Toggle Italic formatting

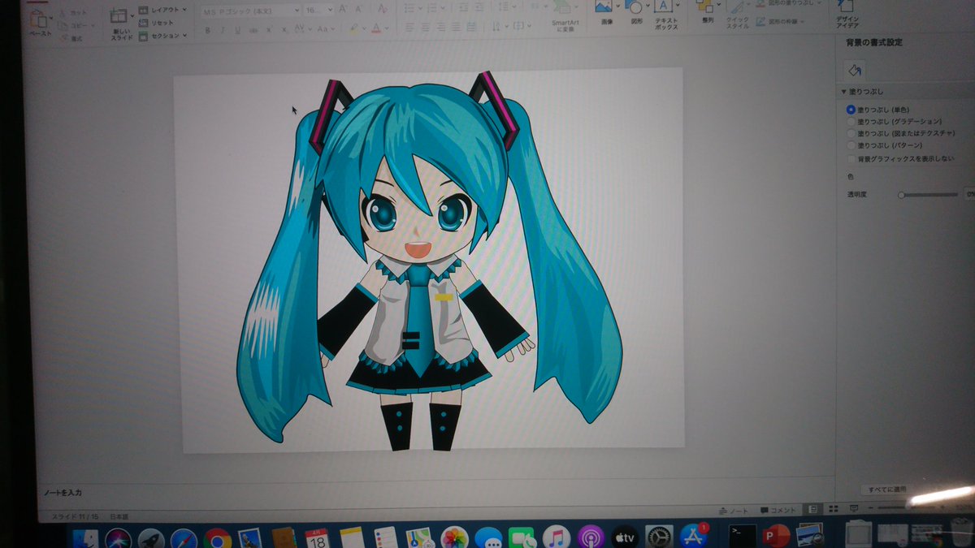(x=223, y=30)
